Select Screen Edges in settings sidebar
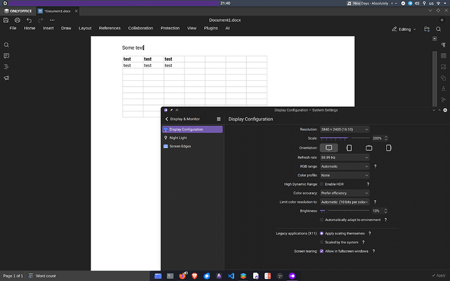The width and height of the screenshot is (450, 281). [192, 146]
